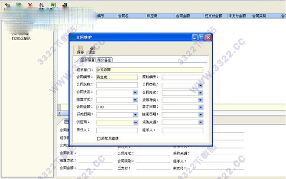Expand the 采购来源 dropdown in the dialog
This screenshot has height=179, width=286.
[x=201, y=122]
